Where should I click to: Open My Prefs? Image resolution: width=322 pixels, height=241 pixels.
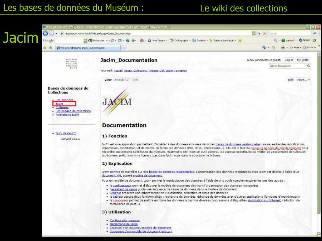pos(303,60)
